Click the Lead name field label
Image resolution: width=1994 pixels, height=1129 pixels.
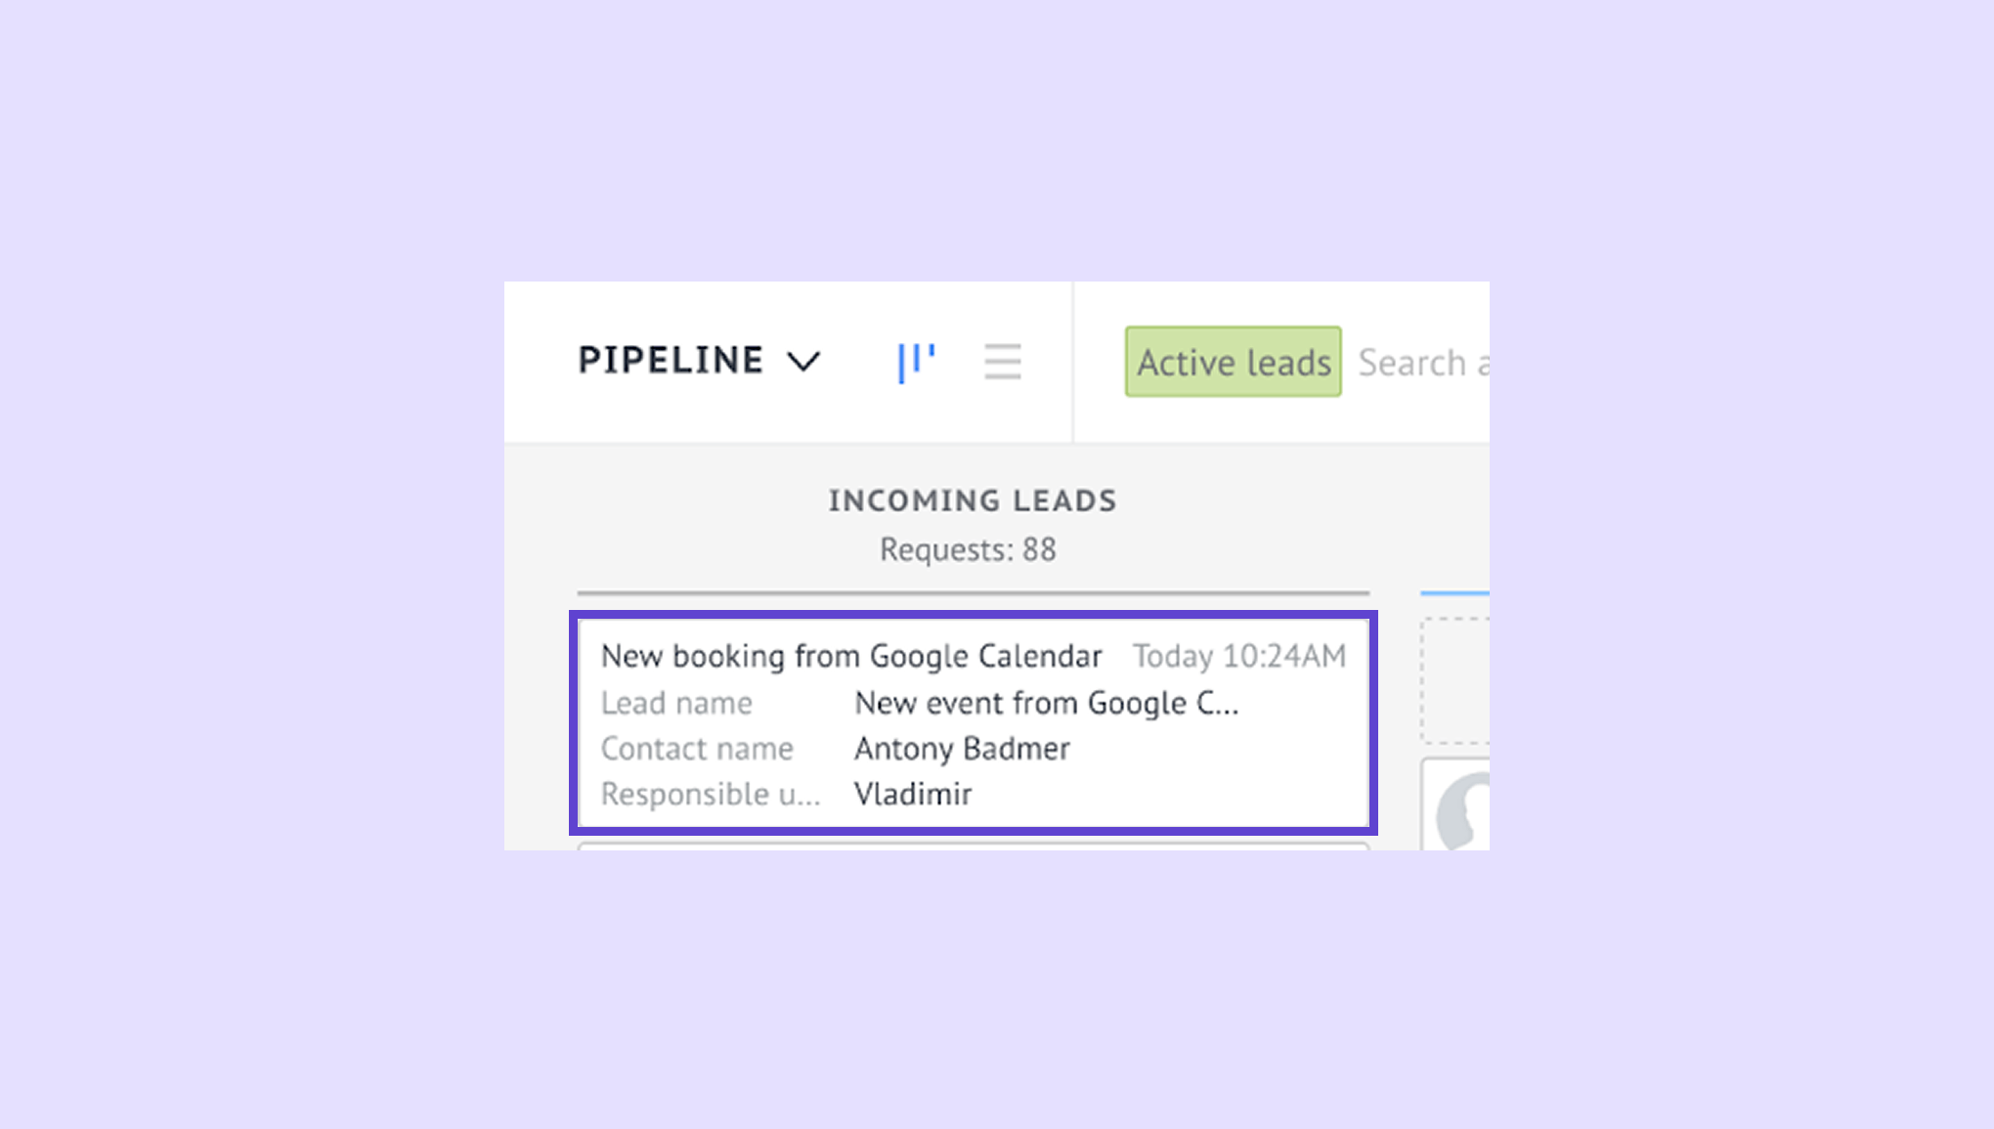676,703
